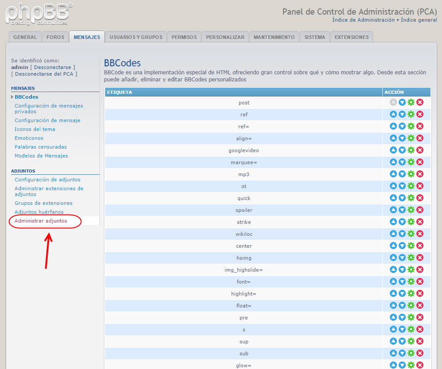Switch to the Usuarios y Grupos tab
442x369 pixels.
pyautogui.click(x=136, y=37)
